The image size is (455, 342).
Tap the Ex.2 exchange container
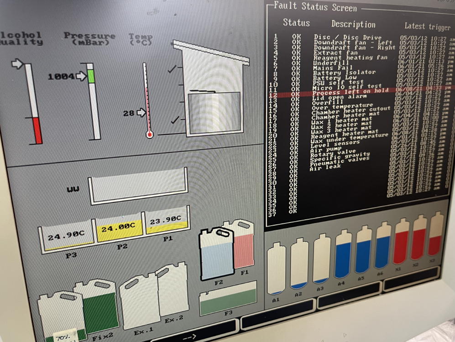coord(173,292)
